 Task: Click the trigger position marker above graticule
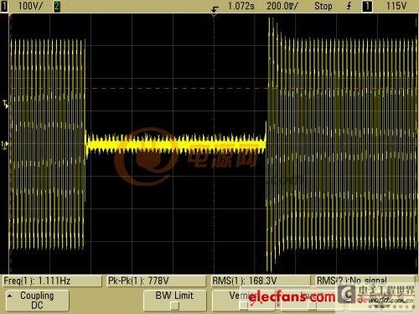point(215,12)
